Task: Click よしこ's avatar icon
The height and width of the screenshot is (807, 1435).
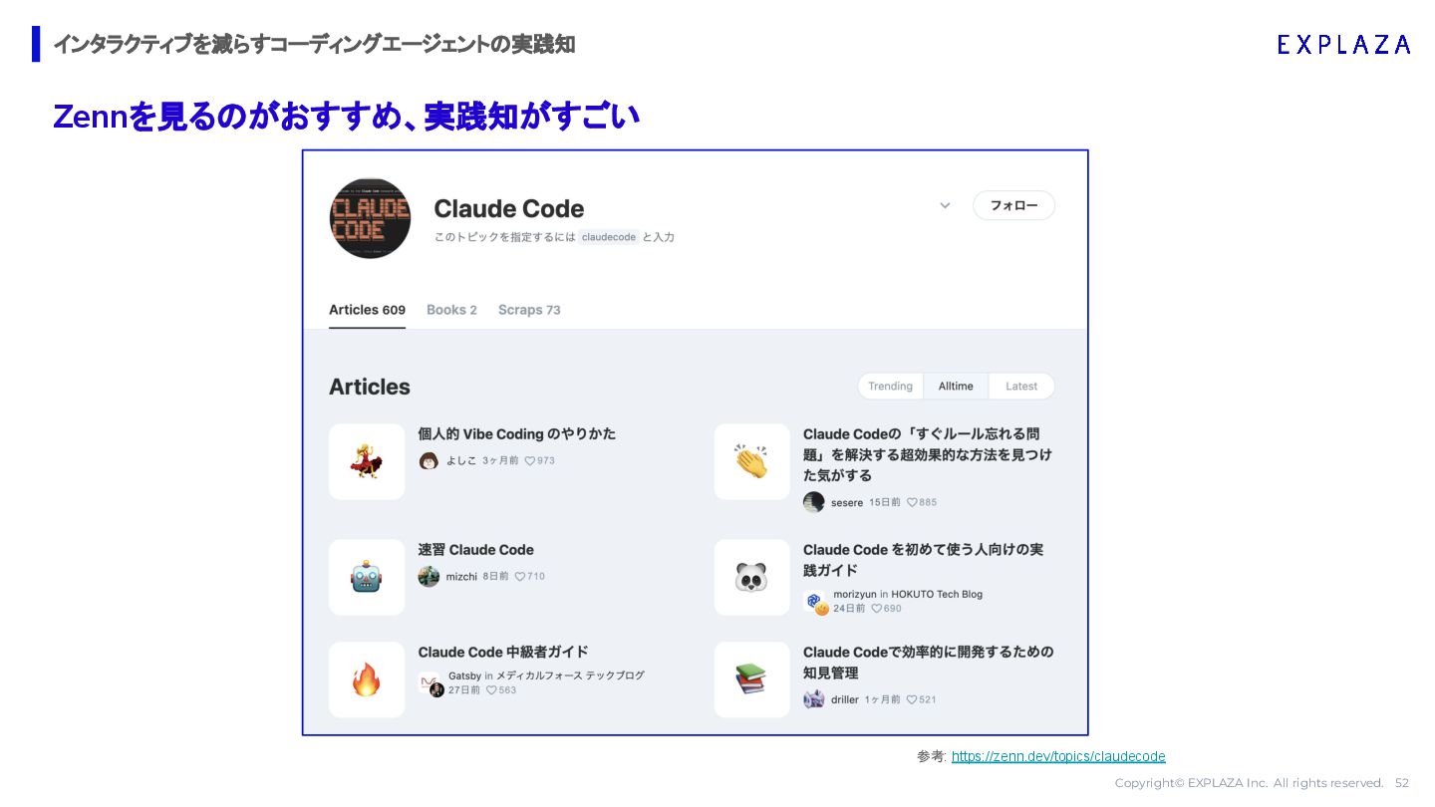Action: point(429,461)
